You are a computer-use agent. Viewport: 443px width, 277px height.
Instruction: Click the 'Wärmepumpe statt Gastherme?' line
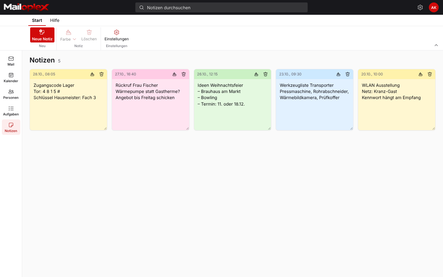click(x=148, y=91)
